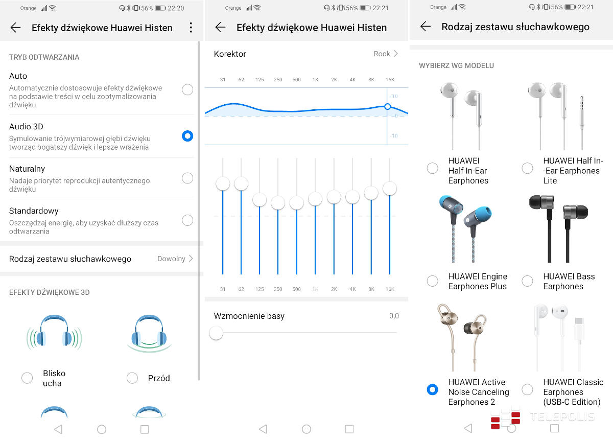Select the Standardowy playback mode radio
This screenshot has width=613, height=441.
pos(187,220)
